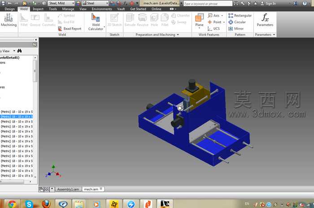The height and width of the screenshot is (208, 314).
Task: Apply a Rectangular pattern
Action: (240, 16)
